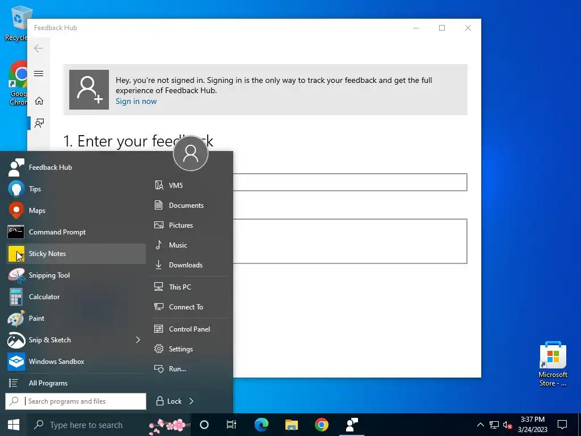Open Sticky Notes
Viewport: 581px width, 436px height.
click(76, 254)
